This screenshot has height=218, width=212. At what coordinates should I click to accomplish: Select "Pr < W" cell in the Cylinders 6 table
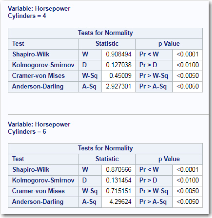pos(149,170)
